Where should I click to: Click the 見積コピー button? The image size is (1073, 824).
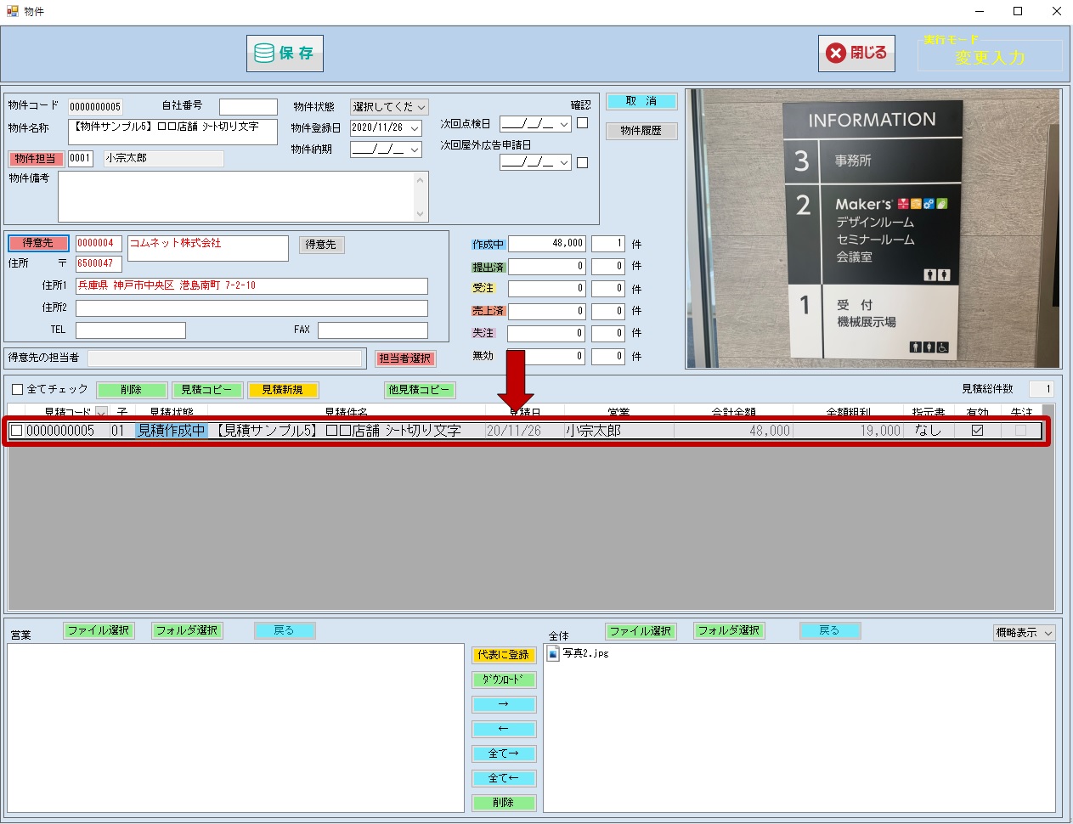click(206, 390)
